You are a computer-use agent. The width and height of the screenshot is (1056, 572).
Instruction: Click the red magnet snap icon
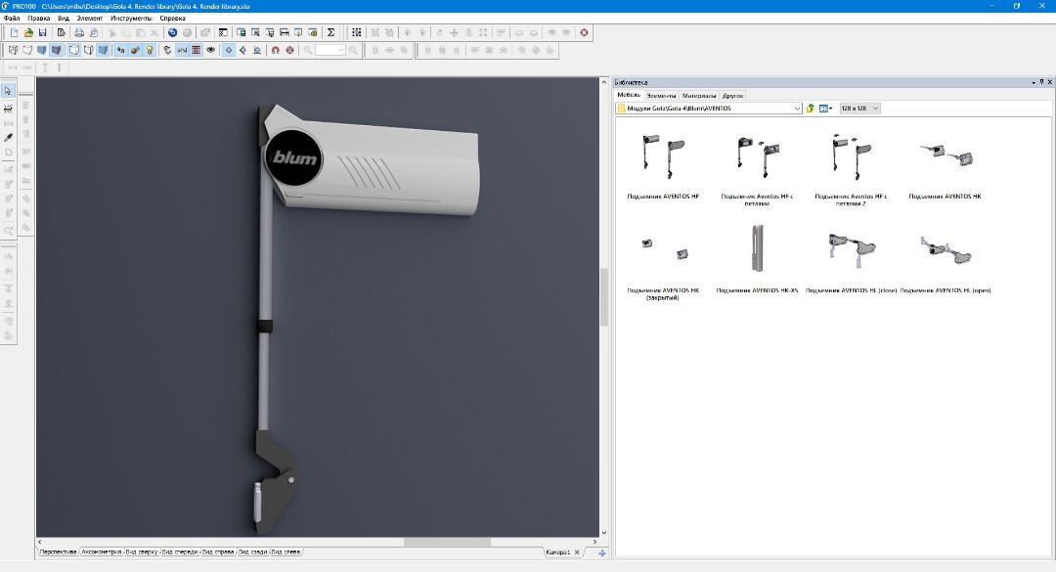276,50
